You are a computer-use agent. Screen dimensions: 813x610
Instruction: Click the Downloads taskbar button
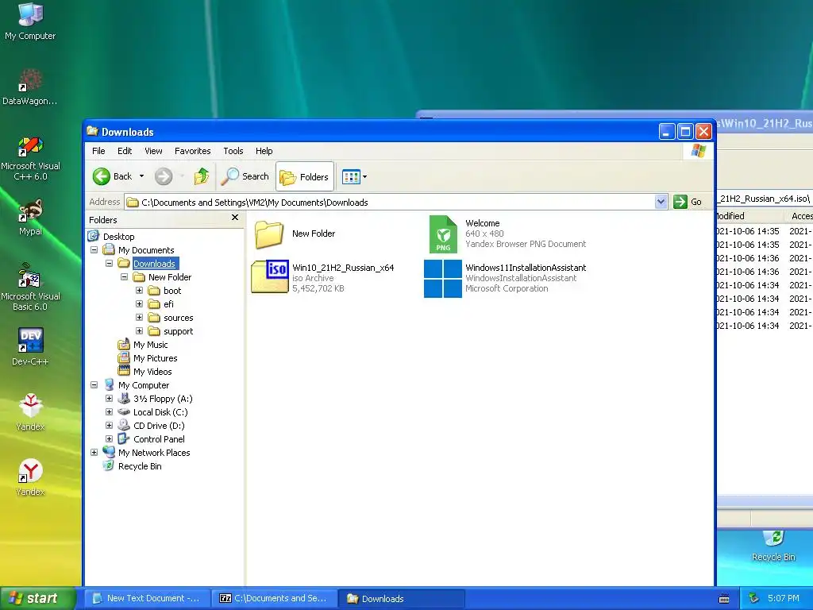click(401, 598)
